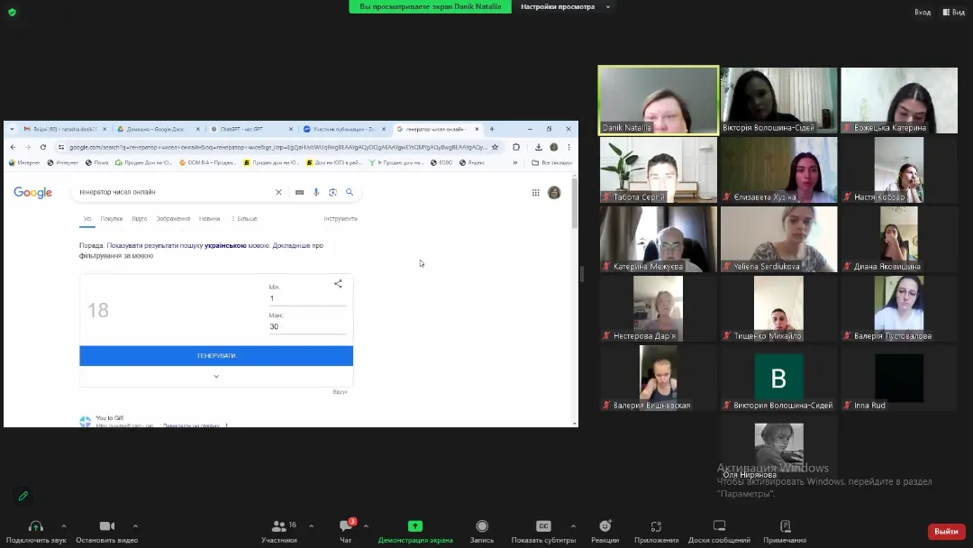This screenshot has height=548, width=973.
Task: Open the Настройки просмотра dropdown
Action: (x=564, y=7)
